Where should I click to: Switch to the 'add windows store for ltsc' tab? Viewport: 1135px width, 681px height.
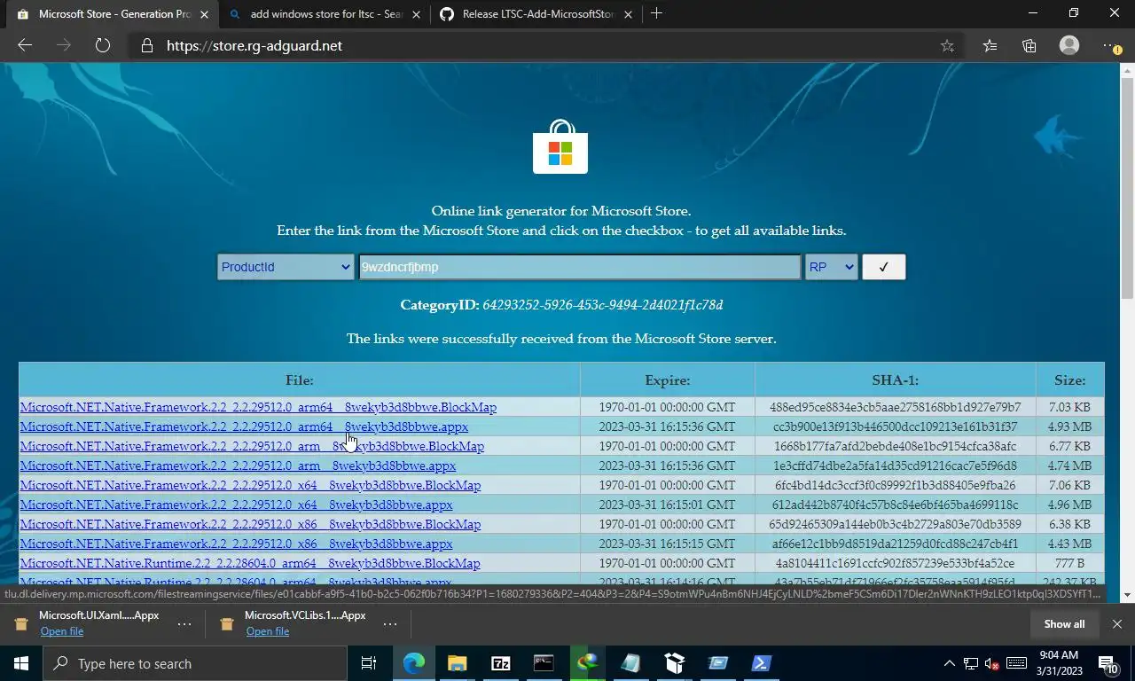click(325, 14)
